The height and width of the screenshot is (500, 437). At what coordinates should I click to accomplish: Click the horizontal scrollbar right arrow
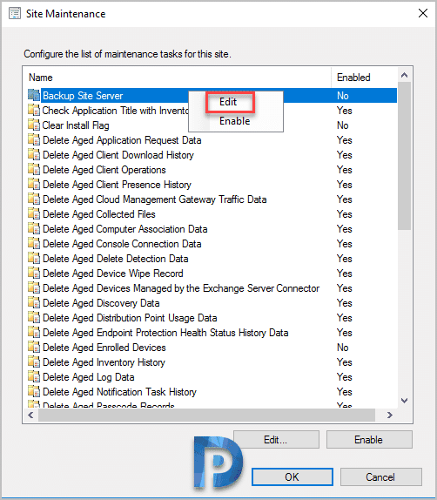[389, 415]
